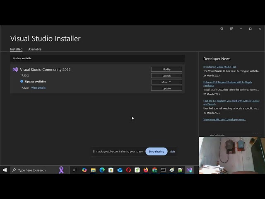Image resolution: width=265 pixels, height=199 pixels.
Task: Click the Visual Studio Community 2022 logo
Action: [15, 70]
